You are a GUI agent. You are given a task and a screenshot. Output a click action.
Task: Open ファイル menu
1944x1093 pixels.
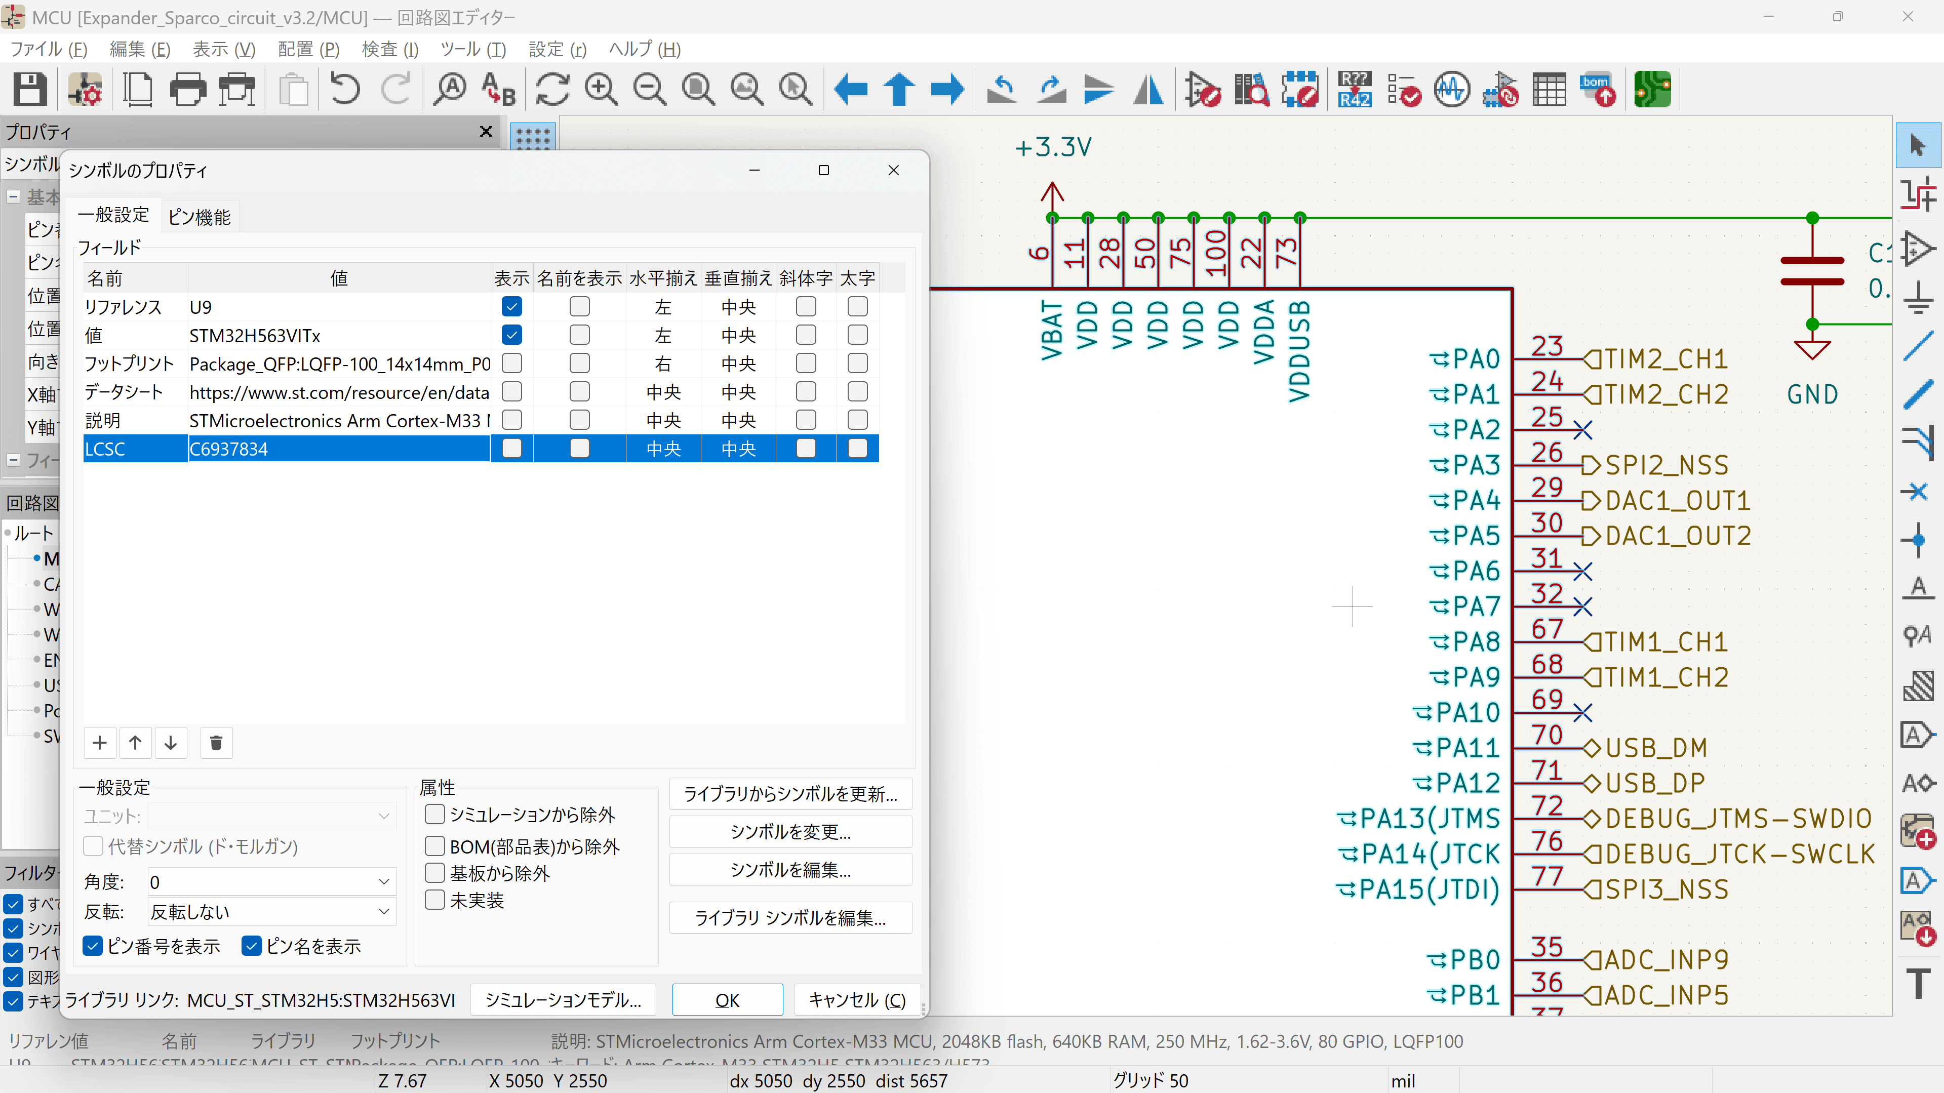click(x=48, y=49)
